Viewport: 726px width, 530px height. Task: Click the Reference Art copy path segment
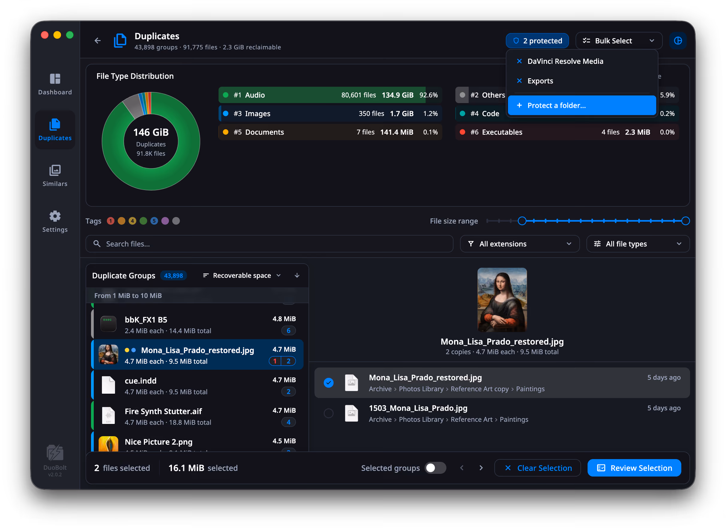click(x=480, y=389)
